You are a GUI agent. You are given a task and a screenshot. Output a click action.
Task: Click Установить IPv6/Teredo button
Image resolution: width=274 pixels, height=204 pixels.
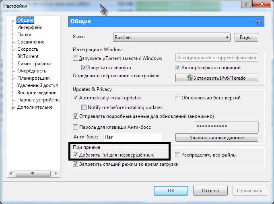pos(217,78)
